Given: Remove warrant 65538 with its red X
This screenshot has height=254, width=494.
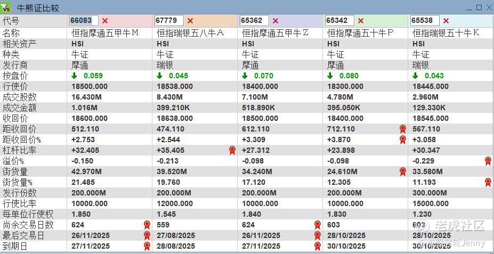Looking at the screenshot, I should point(446,21).
